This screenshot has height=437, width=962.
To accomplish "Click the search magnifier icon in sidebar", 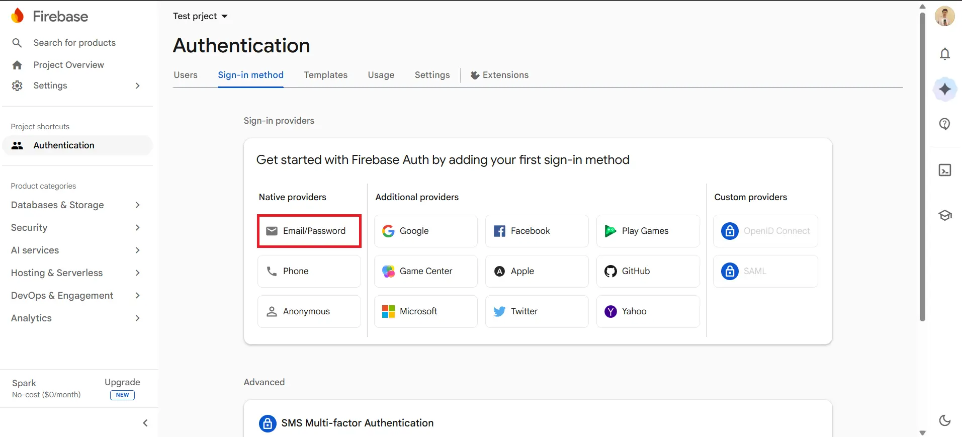I will [x=17, y=43].
